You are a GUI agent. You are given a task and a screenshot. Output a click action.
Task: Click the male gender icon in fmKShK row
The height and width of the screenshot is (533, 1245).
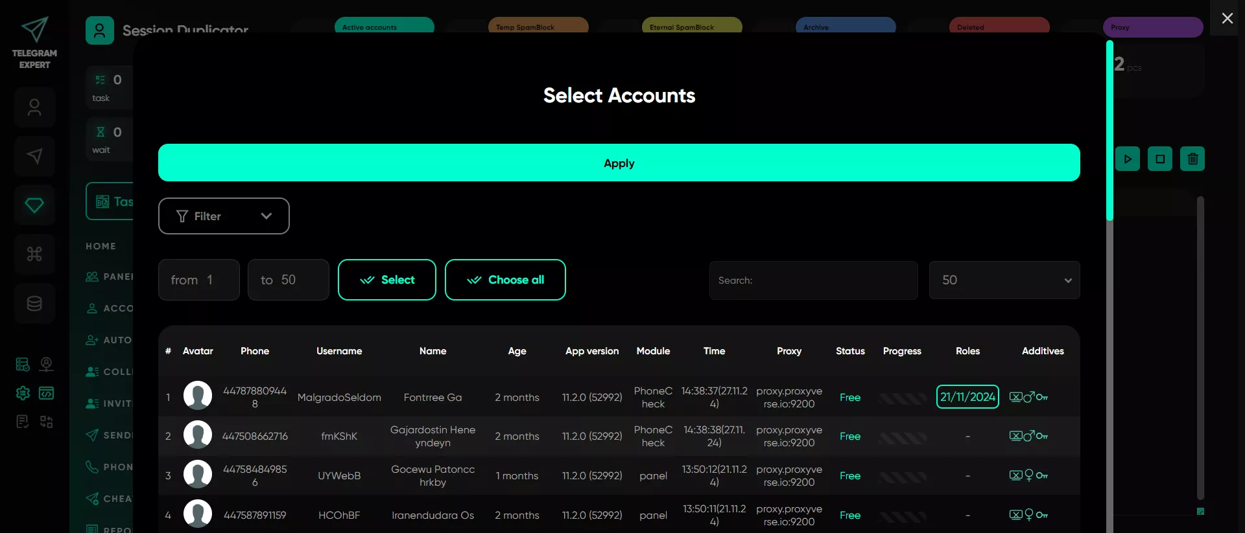1029,436
